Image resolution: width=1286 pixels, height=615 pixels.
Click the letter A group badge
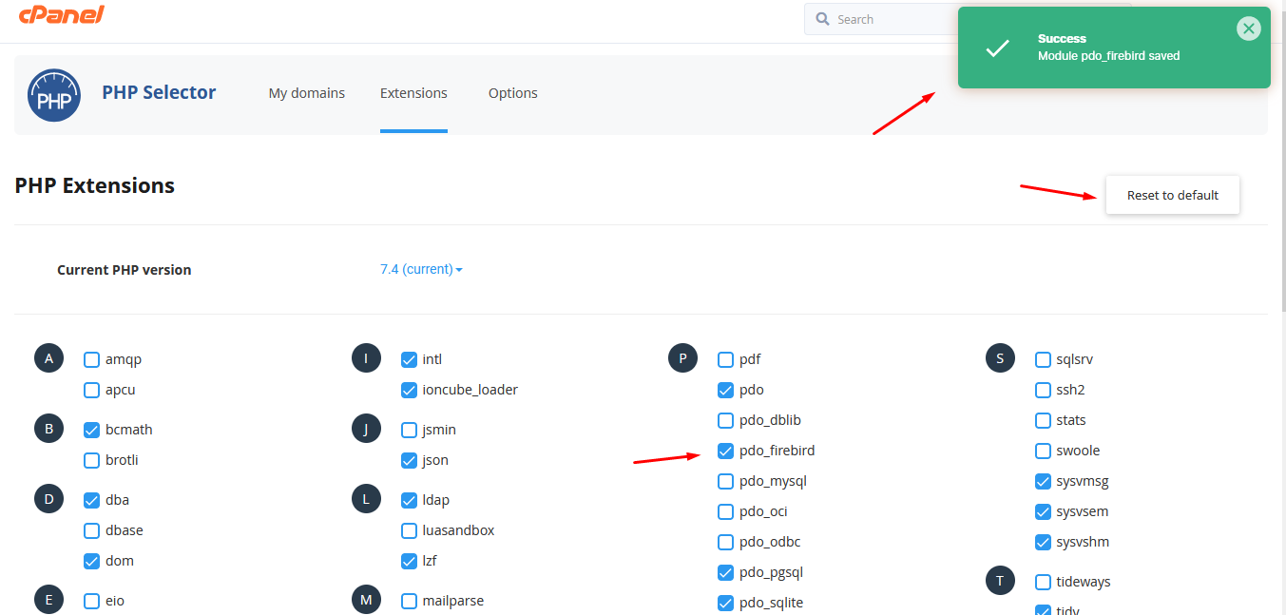49,358
